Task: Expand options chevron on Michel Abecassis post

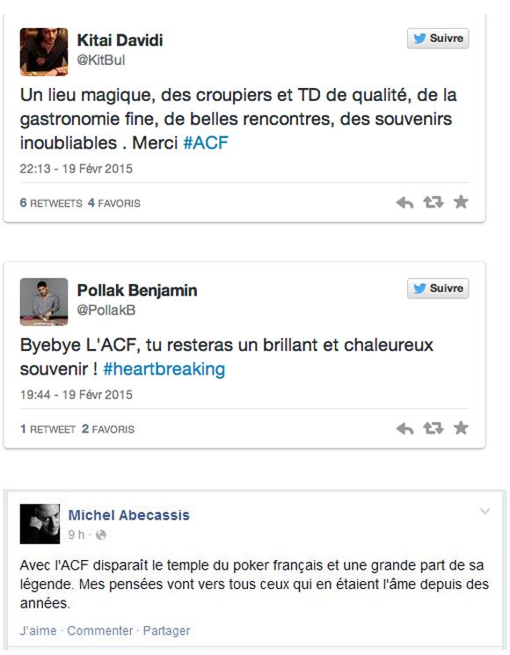Action: (484, 512)
